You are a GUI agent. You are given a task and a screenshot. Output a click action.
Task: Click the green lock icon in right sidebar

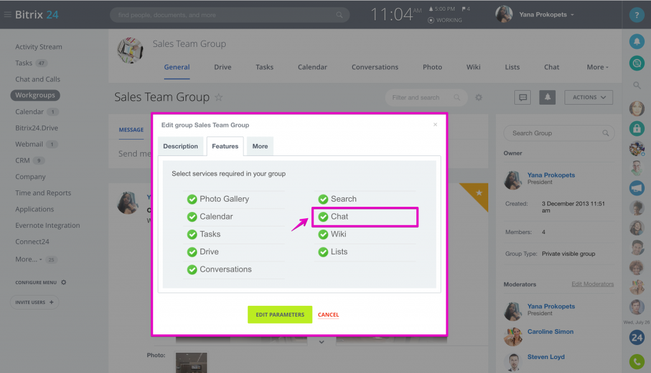[636, 129]
